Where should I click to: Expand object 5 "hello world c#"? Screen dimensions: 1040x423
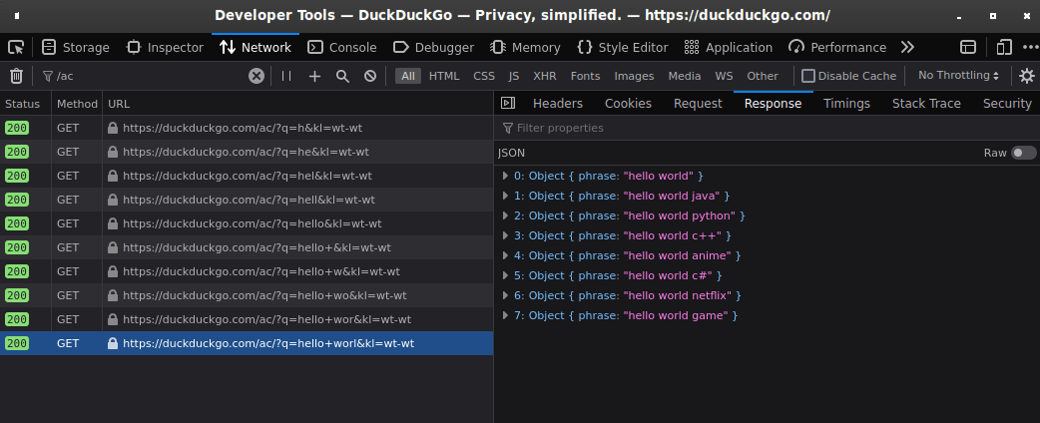505,275
